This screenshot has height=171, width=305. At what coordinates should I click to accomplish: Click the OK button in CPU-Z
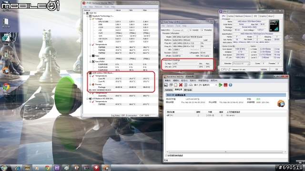(276, 69)
